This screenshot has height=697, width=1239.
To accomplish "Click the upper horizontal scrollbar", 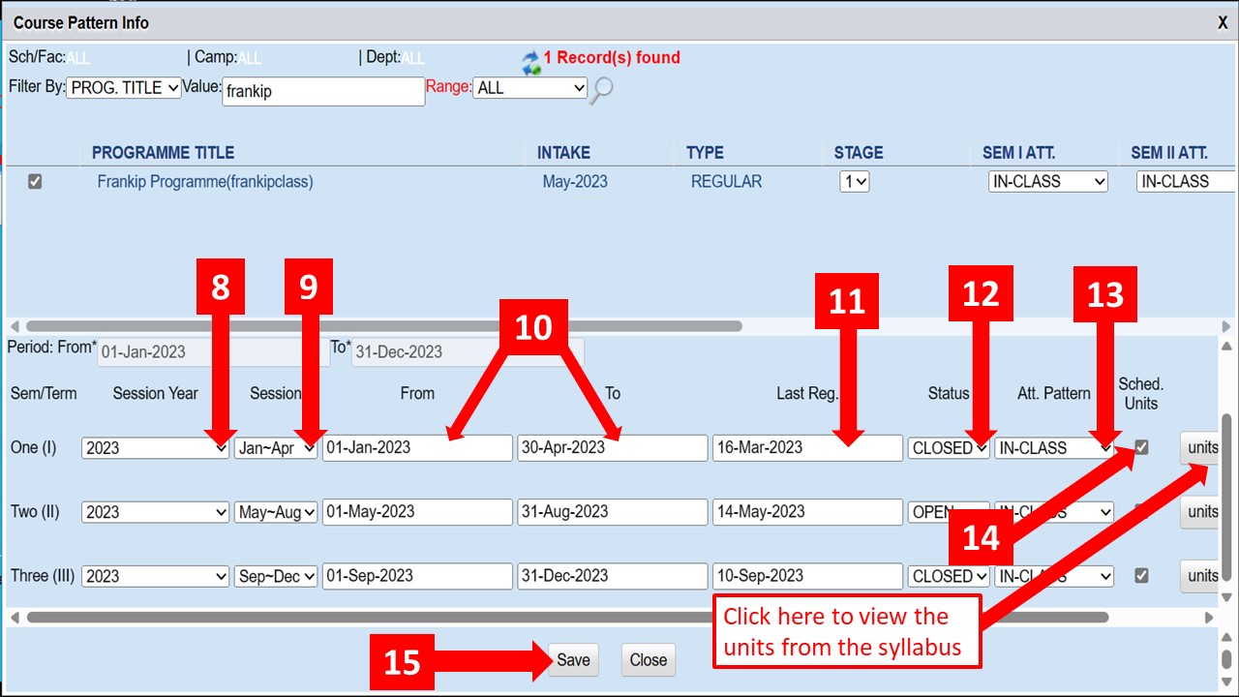I will pyautogui.click(x=387, y=326).
